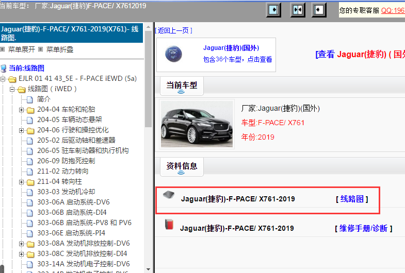Image resolution: width=405 pixels, height=273 pixels.
Task: Click the QQ customer service link
Action: point(393,10)
